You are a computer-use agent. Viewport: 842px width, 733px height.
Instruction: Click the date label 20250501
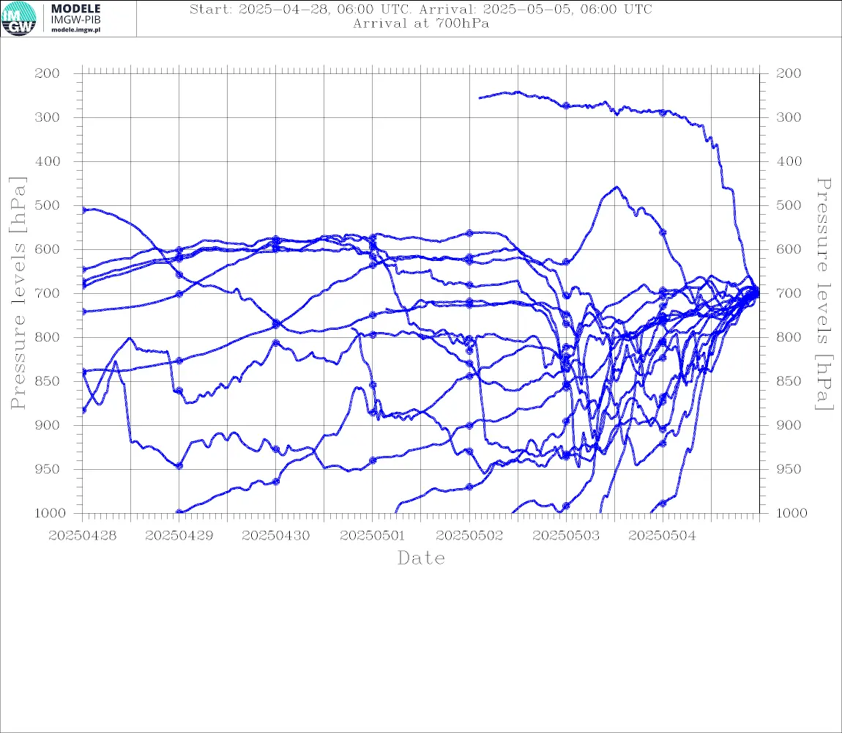372,536
